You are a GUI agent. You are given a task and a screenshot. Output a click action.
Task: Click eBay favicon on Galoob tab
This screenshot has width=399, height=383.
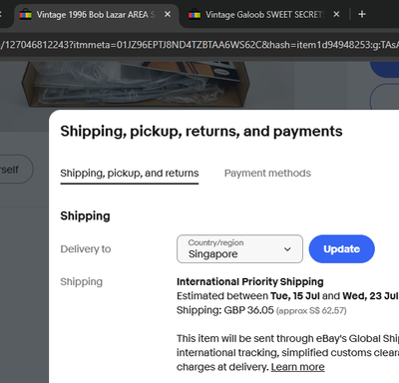click(195, 15)
